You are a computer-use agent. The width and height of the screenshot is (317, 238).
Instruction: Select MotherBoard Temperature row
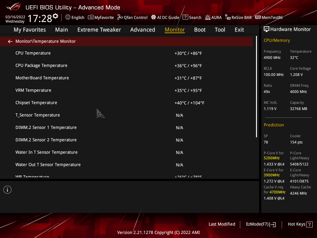coord(126,78)
